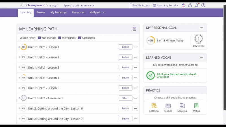
Task: Open the user profile icon
Action: point(190,5)
